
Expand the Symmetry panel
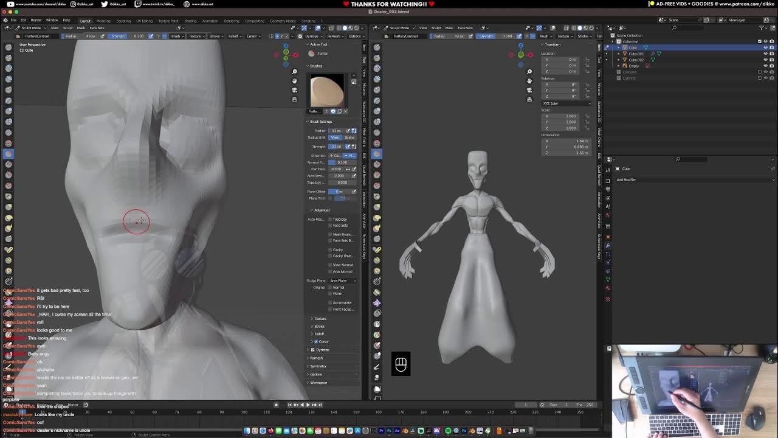pyautogui.click(x=317, y=366)
